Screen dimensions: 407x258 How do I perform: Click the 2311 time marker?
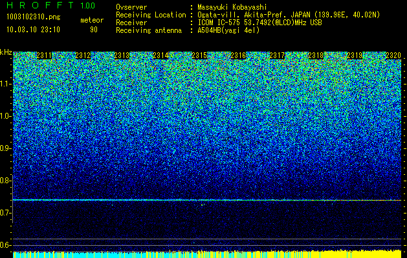coord(44,55)
